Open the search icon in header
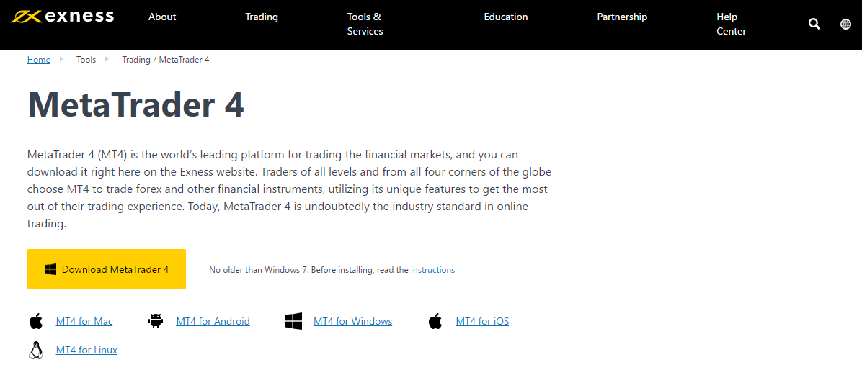The image size is (862, 365). point(814,24)
